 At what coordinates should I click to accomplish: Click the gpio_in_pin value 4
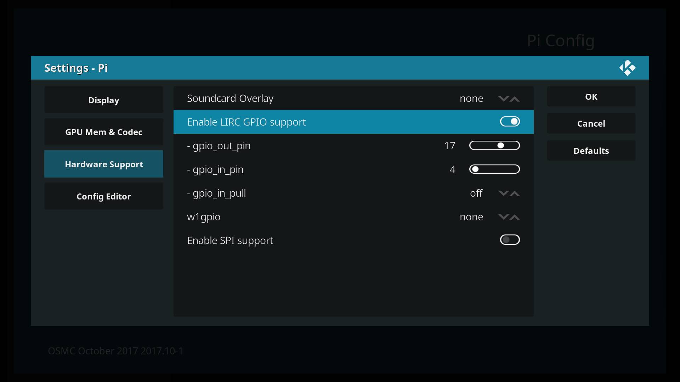(452, 169)
